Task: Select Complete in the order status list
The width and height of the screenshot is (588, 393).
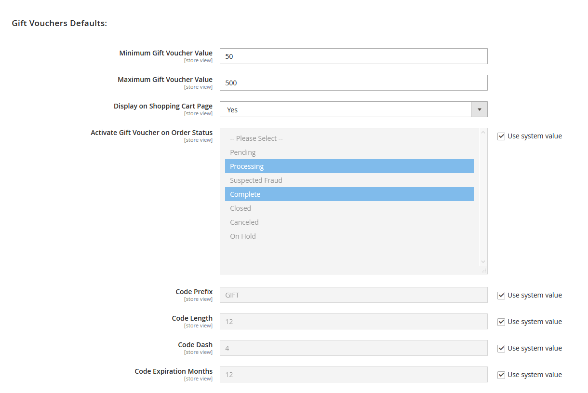Action: tap(245, 194)
